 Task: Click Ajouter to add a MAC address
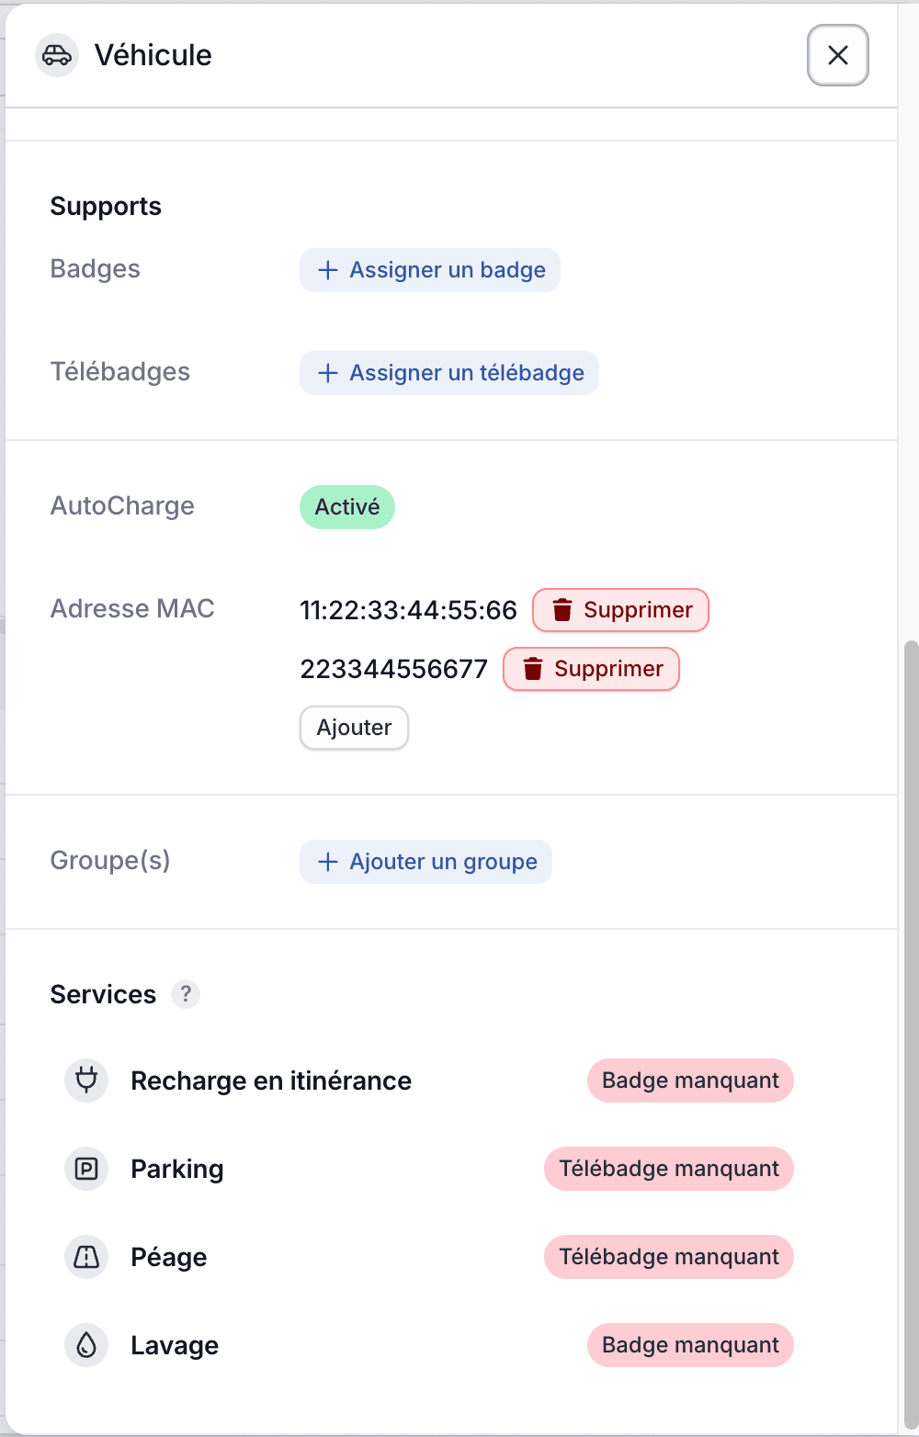click(354, 728)
